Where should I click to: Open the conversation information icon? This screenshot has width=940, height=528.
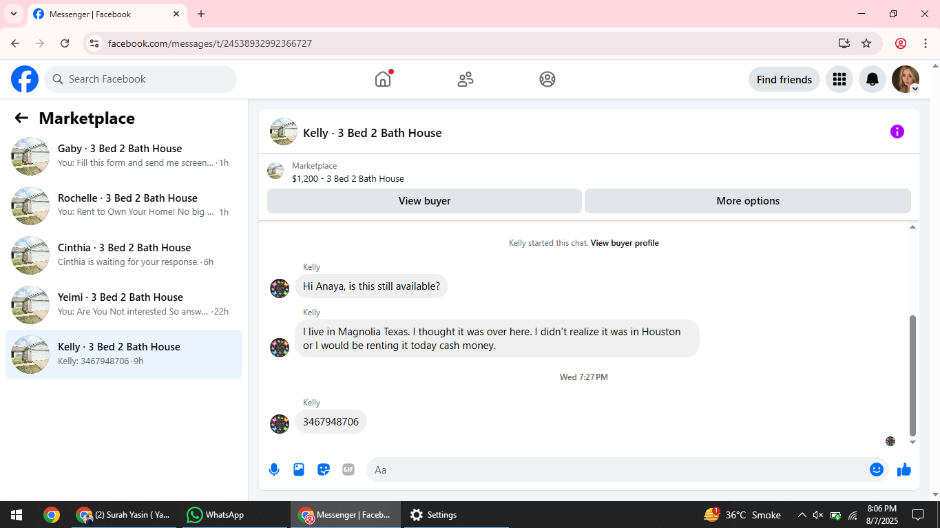click(897, 131)
